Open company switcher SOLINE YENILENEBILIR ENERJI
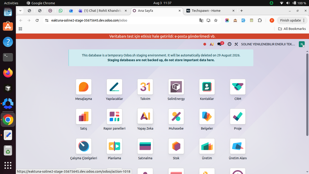This screenshot has height=174, width=309. 268,44
